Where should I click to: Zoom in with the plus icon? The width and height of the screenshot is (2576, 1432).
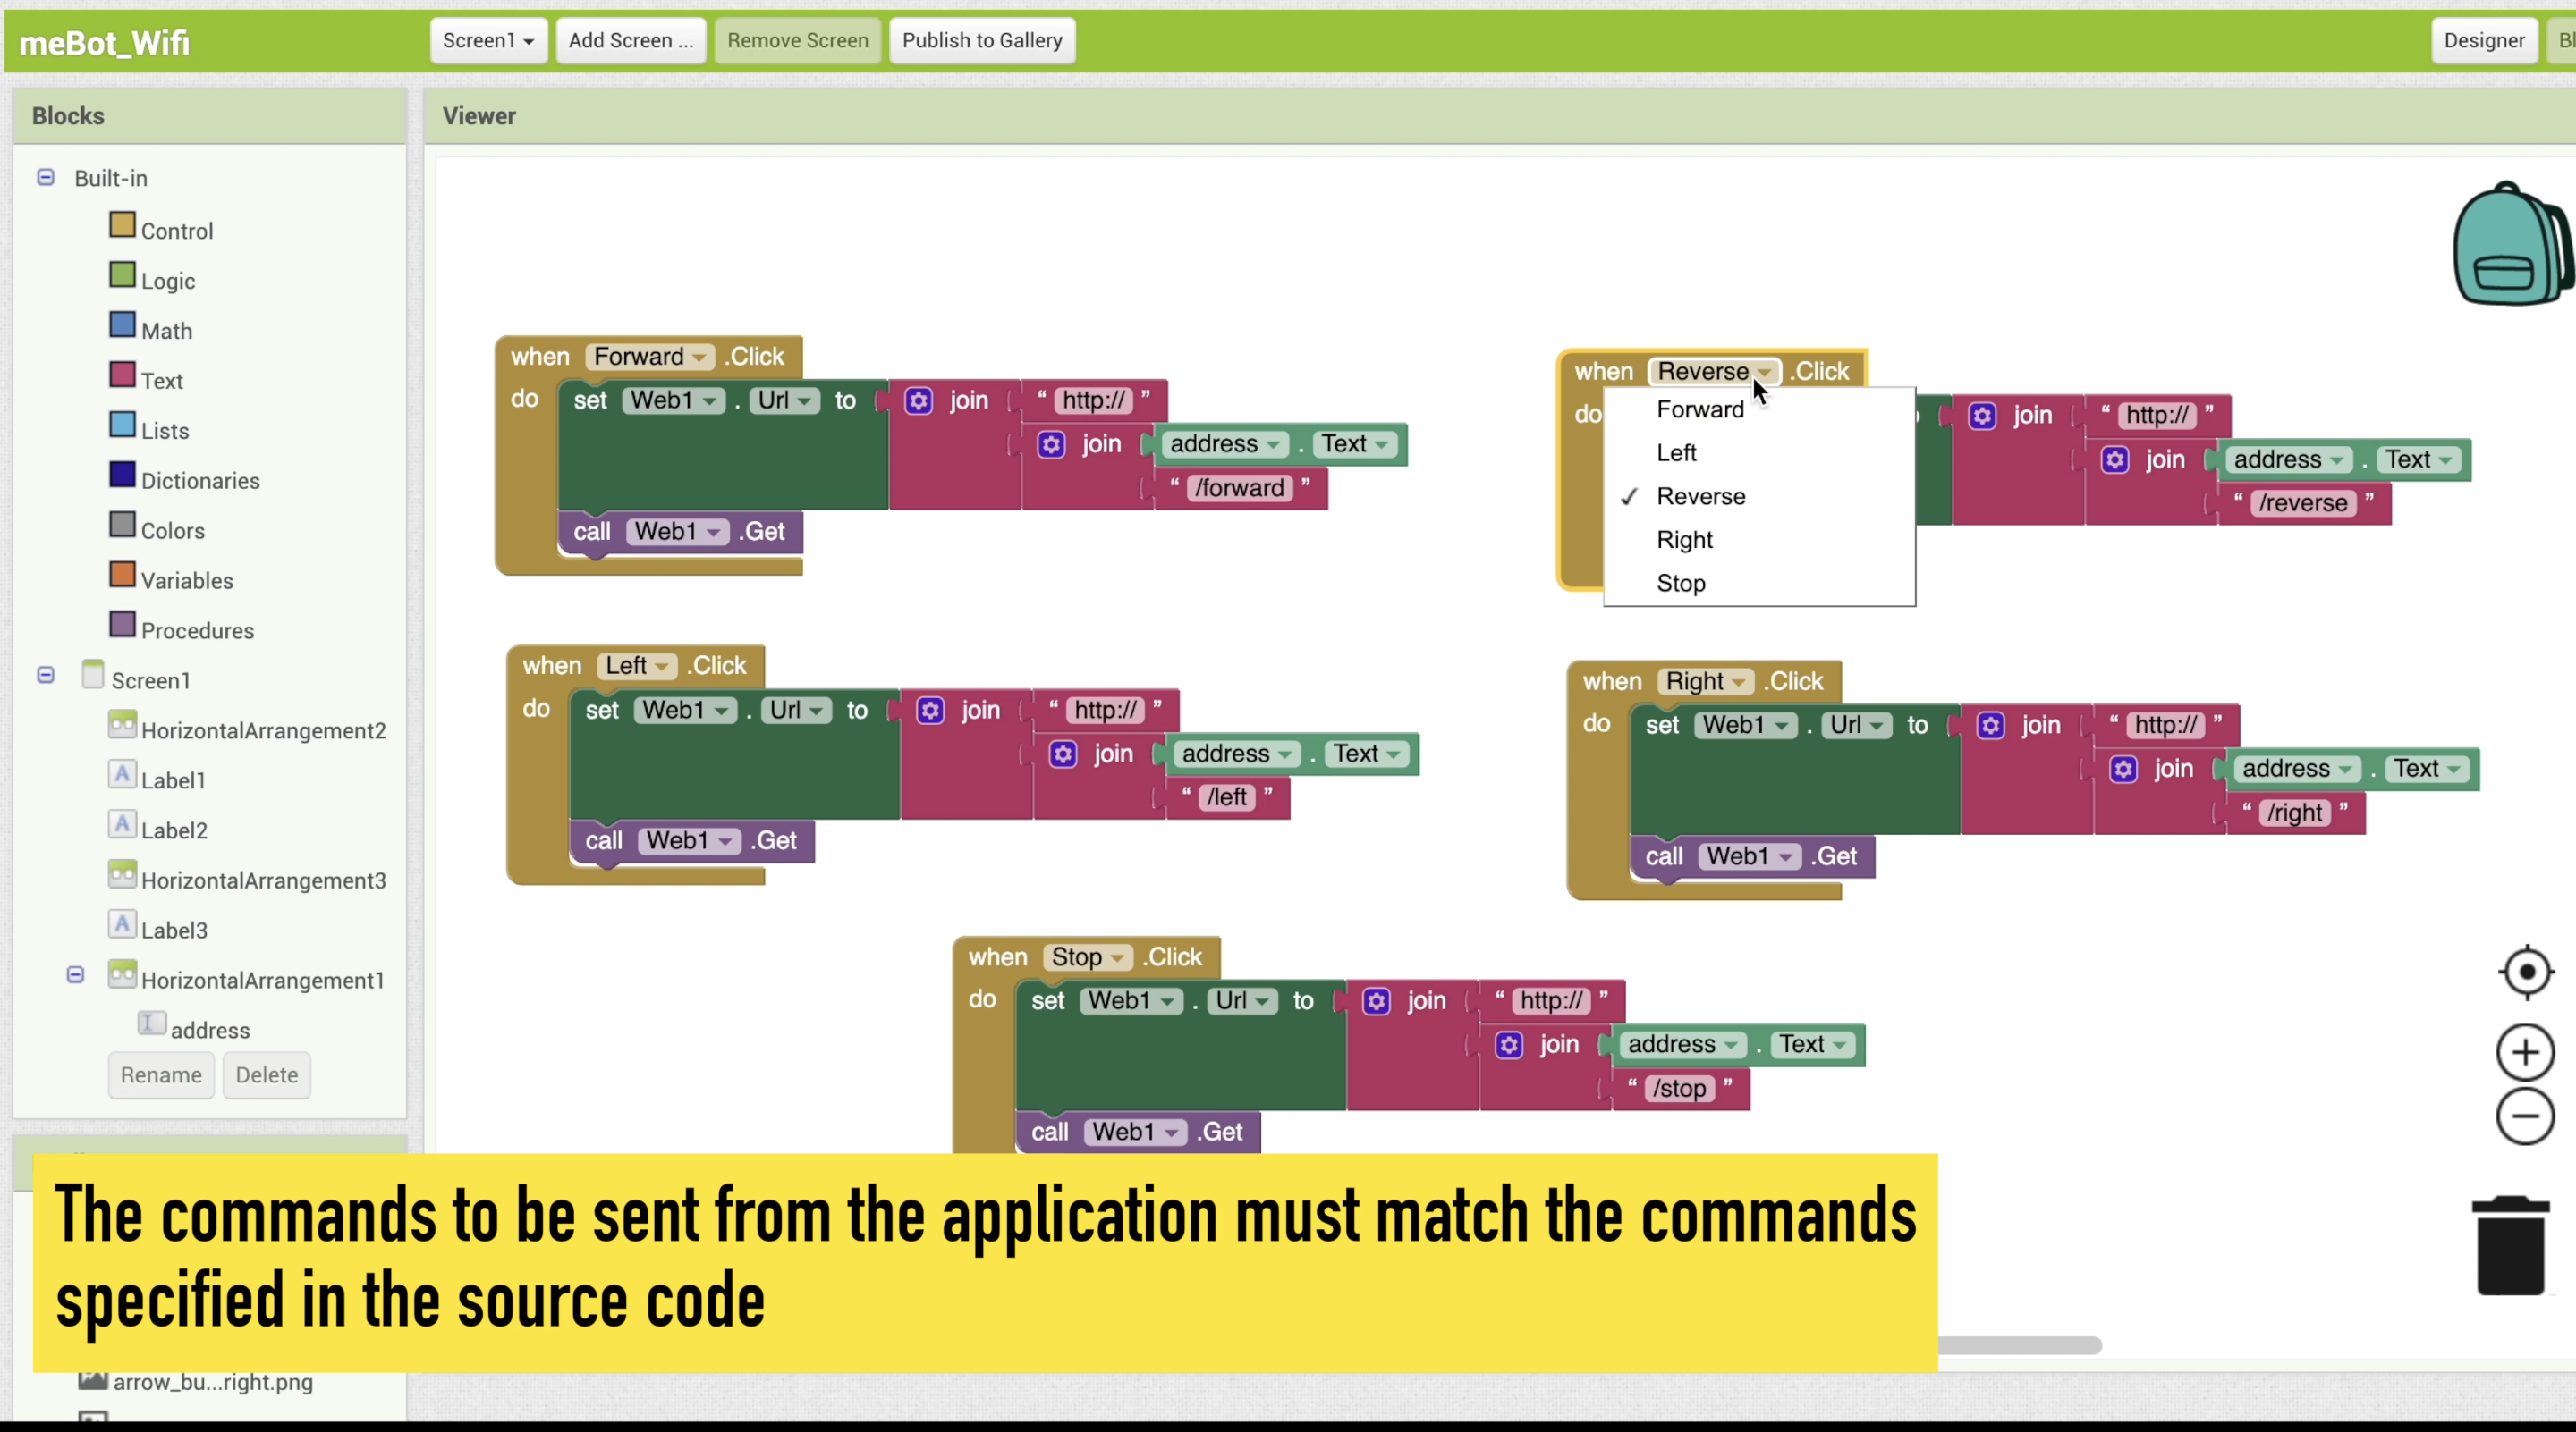coord(2526,1052)
